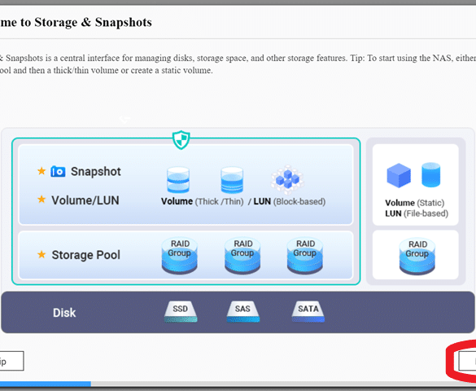Viewport: 476px width, 391px height.
Task: Click the 'Snapshot' label
Action: 96,172
